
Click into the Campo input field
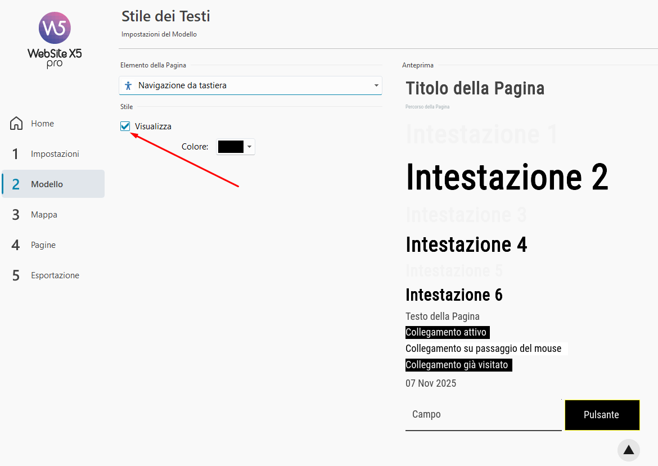[483, 415]
